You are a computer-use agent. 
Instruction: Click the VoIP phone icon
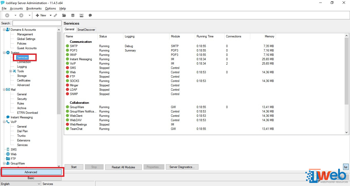click(x=8, y=122)
